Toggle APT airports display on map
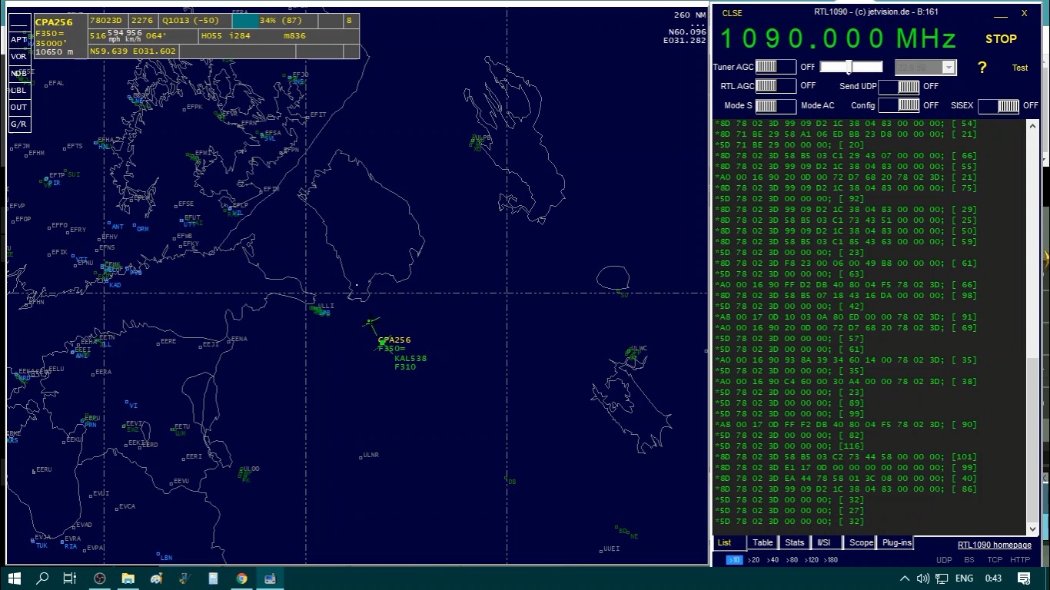Image resolution: width=1050 pixels, height=590 pixels. 18,40
